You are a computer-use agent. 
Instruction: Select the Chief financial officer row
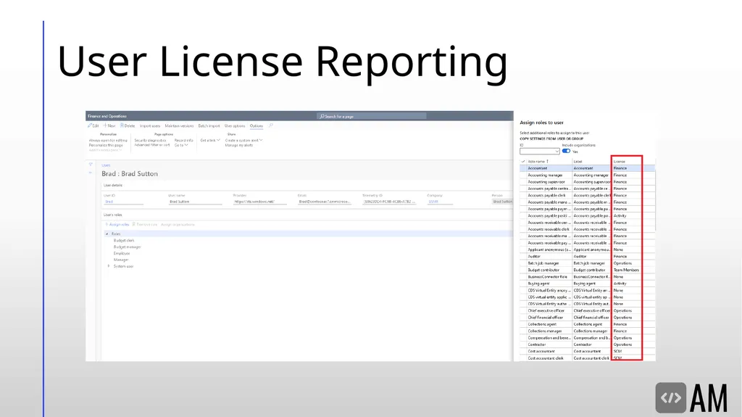[x=587, y=318]
